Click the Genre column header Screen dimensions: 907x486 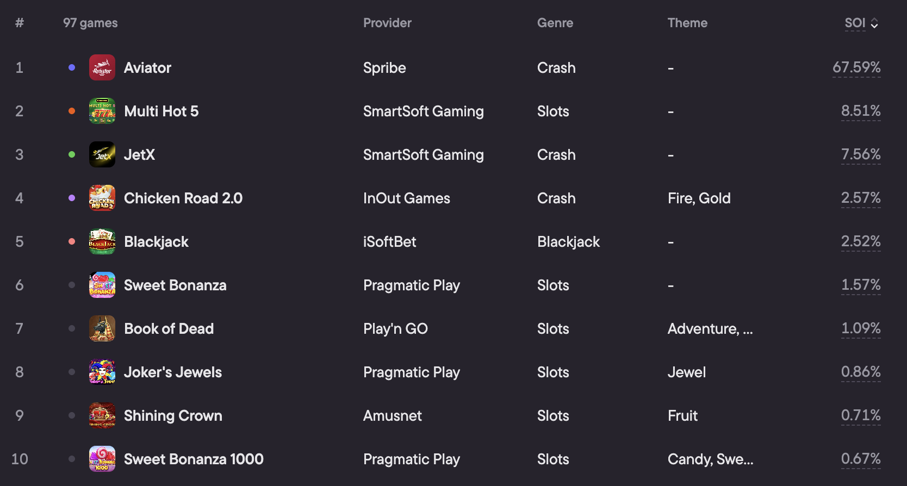pos(555,23)
